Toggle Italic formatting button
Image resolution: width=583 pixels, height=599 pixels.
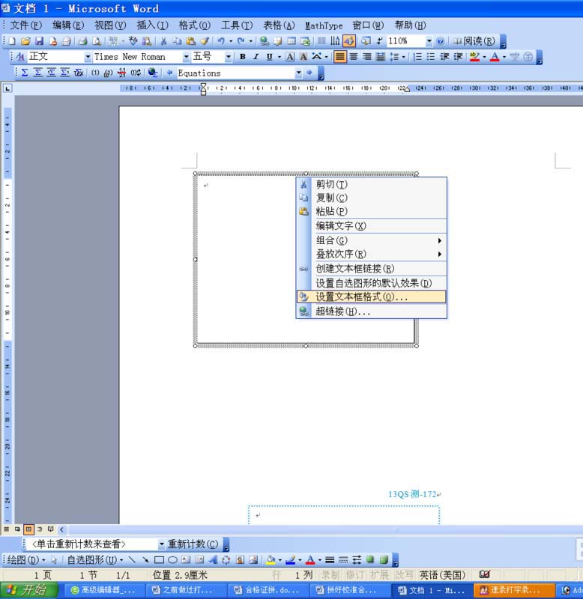pyautogui.click(x=256, y=57)
